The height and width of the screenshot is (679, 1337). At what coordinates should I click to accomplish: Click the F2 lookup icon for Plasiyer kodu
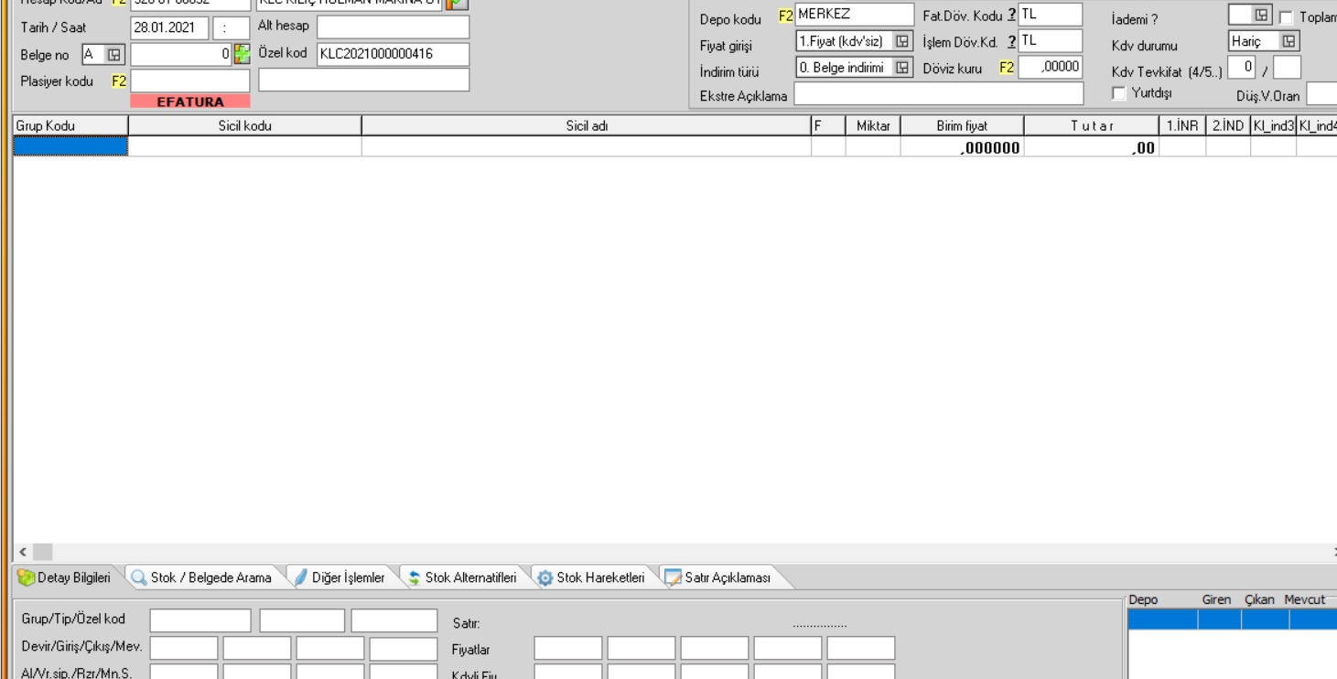[x=119, y=81]
